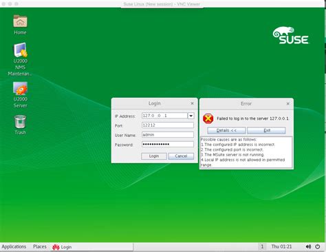Close the Login dialog
This screenshot has height=252, width=326.
point(192,103)
